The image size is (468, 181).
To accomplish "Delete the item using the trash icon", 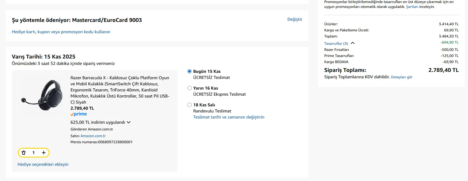I will [x=24, y=153].
